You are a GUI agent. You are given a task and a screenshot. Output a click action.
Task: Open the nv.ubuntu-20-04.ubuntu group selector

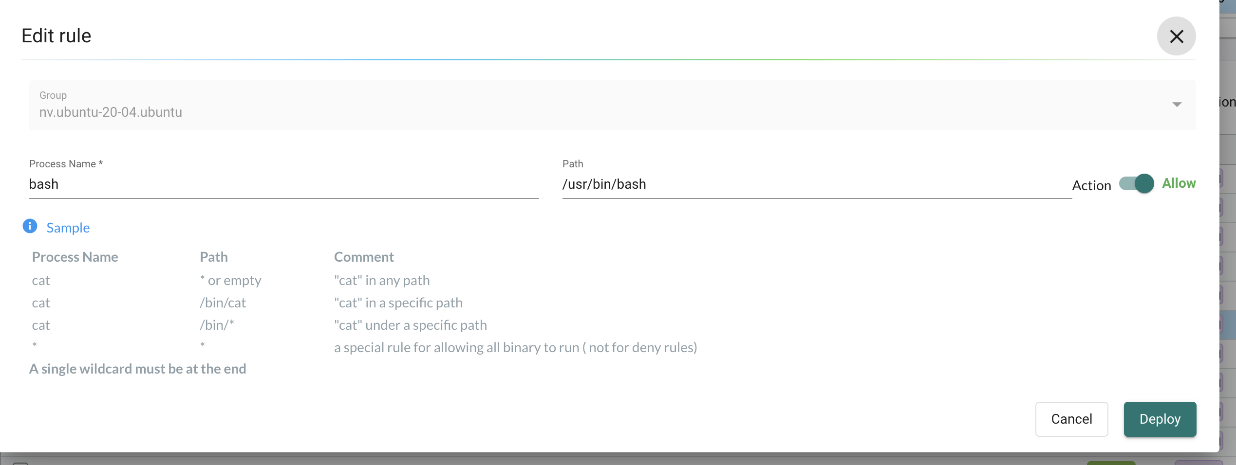tap(612, 105)
